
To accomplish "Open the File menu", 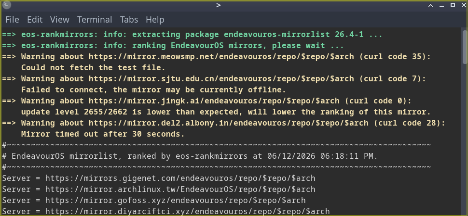I will tap(12, 20).
